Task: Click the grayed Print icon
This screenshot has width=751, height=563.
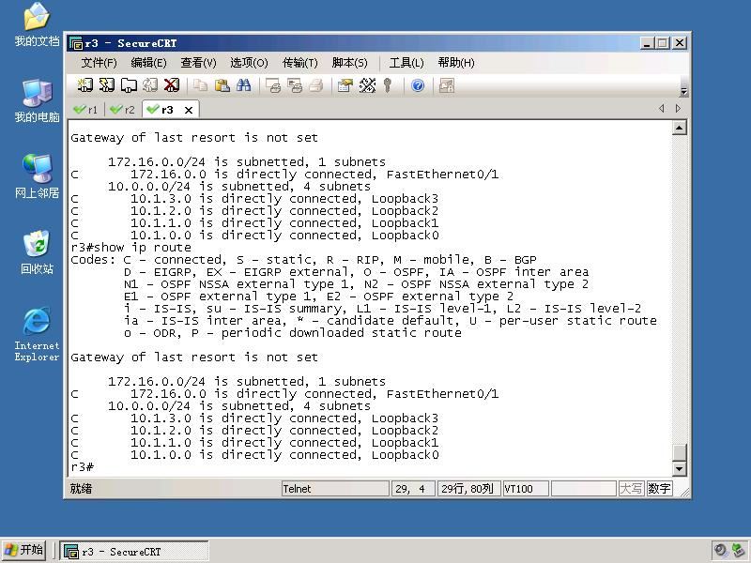Action: (315, 85)
